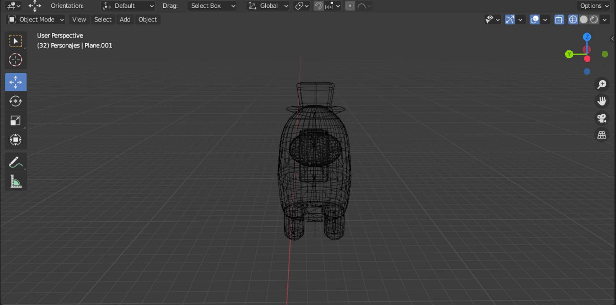
Task: Open the snapping options dropdown
Action: [332, 6]
